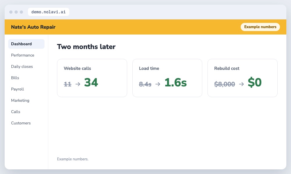Click the green 34 value
This screenshot has width=291, height=174.
tap(91, 82)
